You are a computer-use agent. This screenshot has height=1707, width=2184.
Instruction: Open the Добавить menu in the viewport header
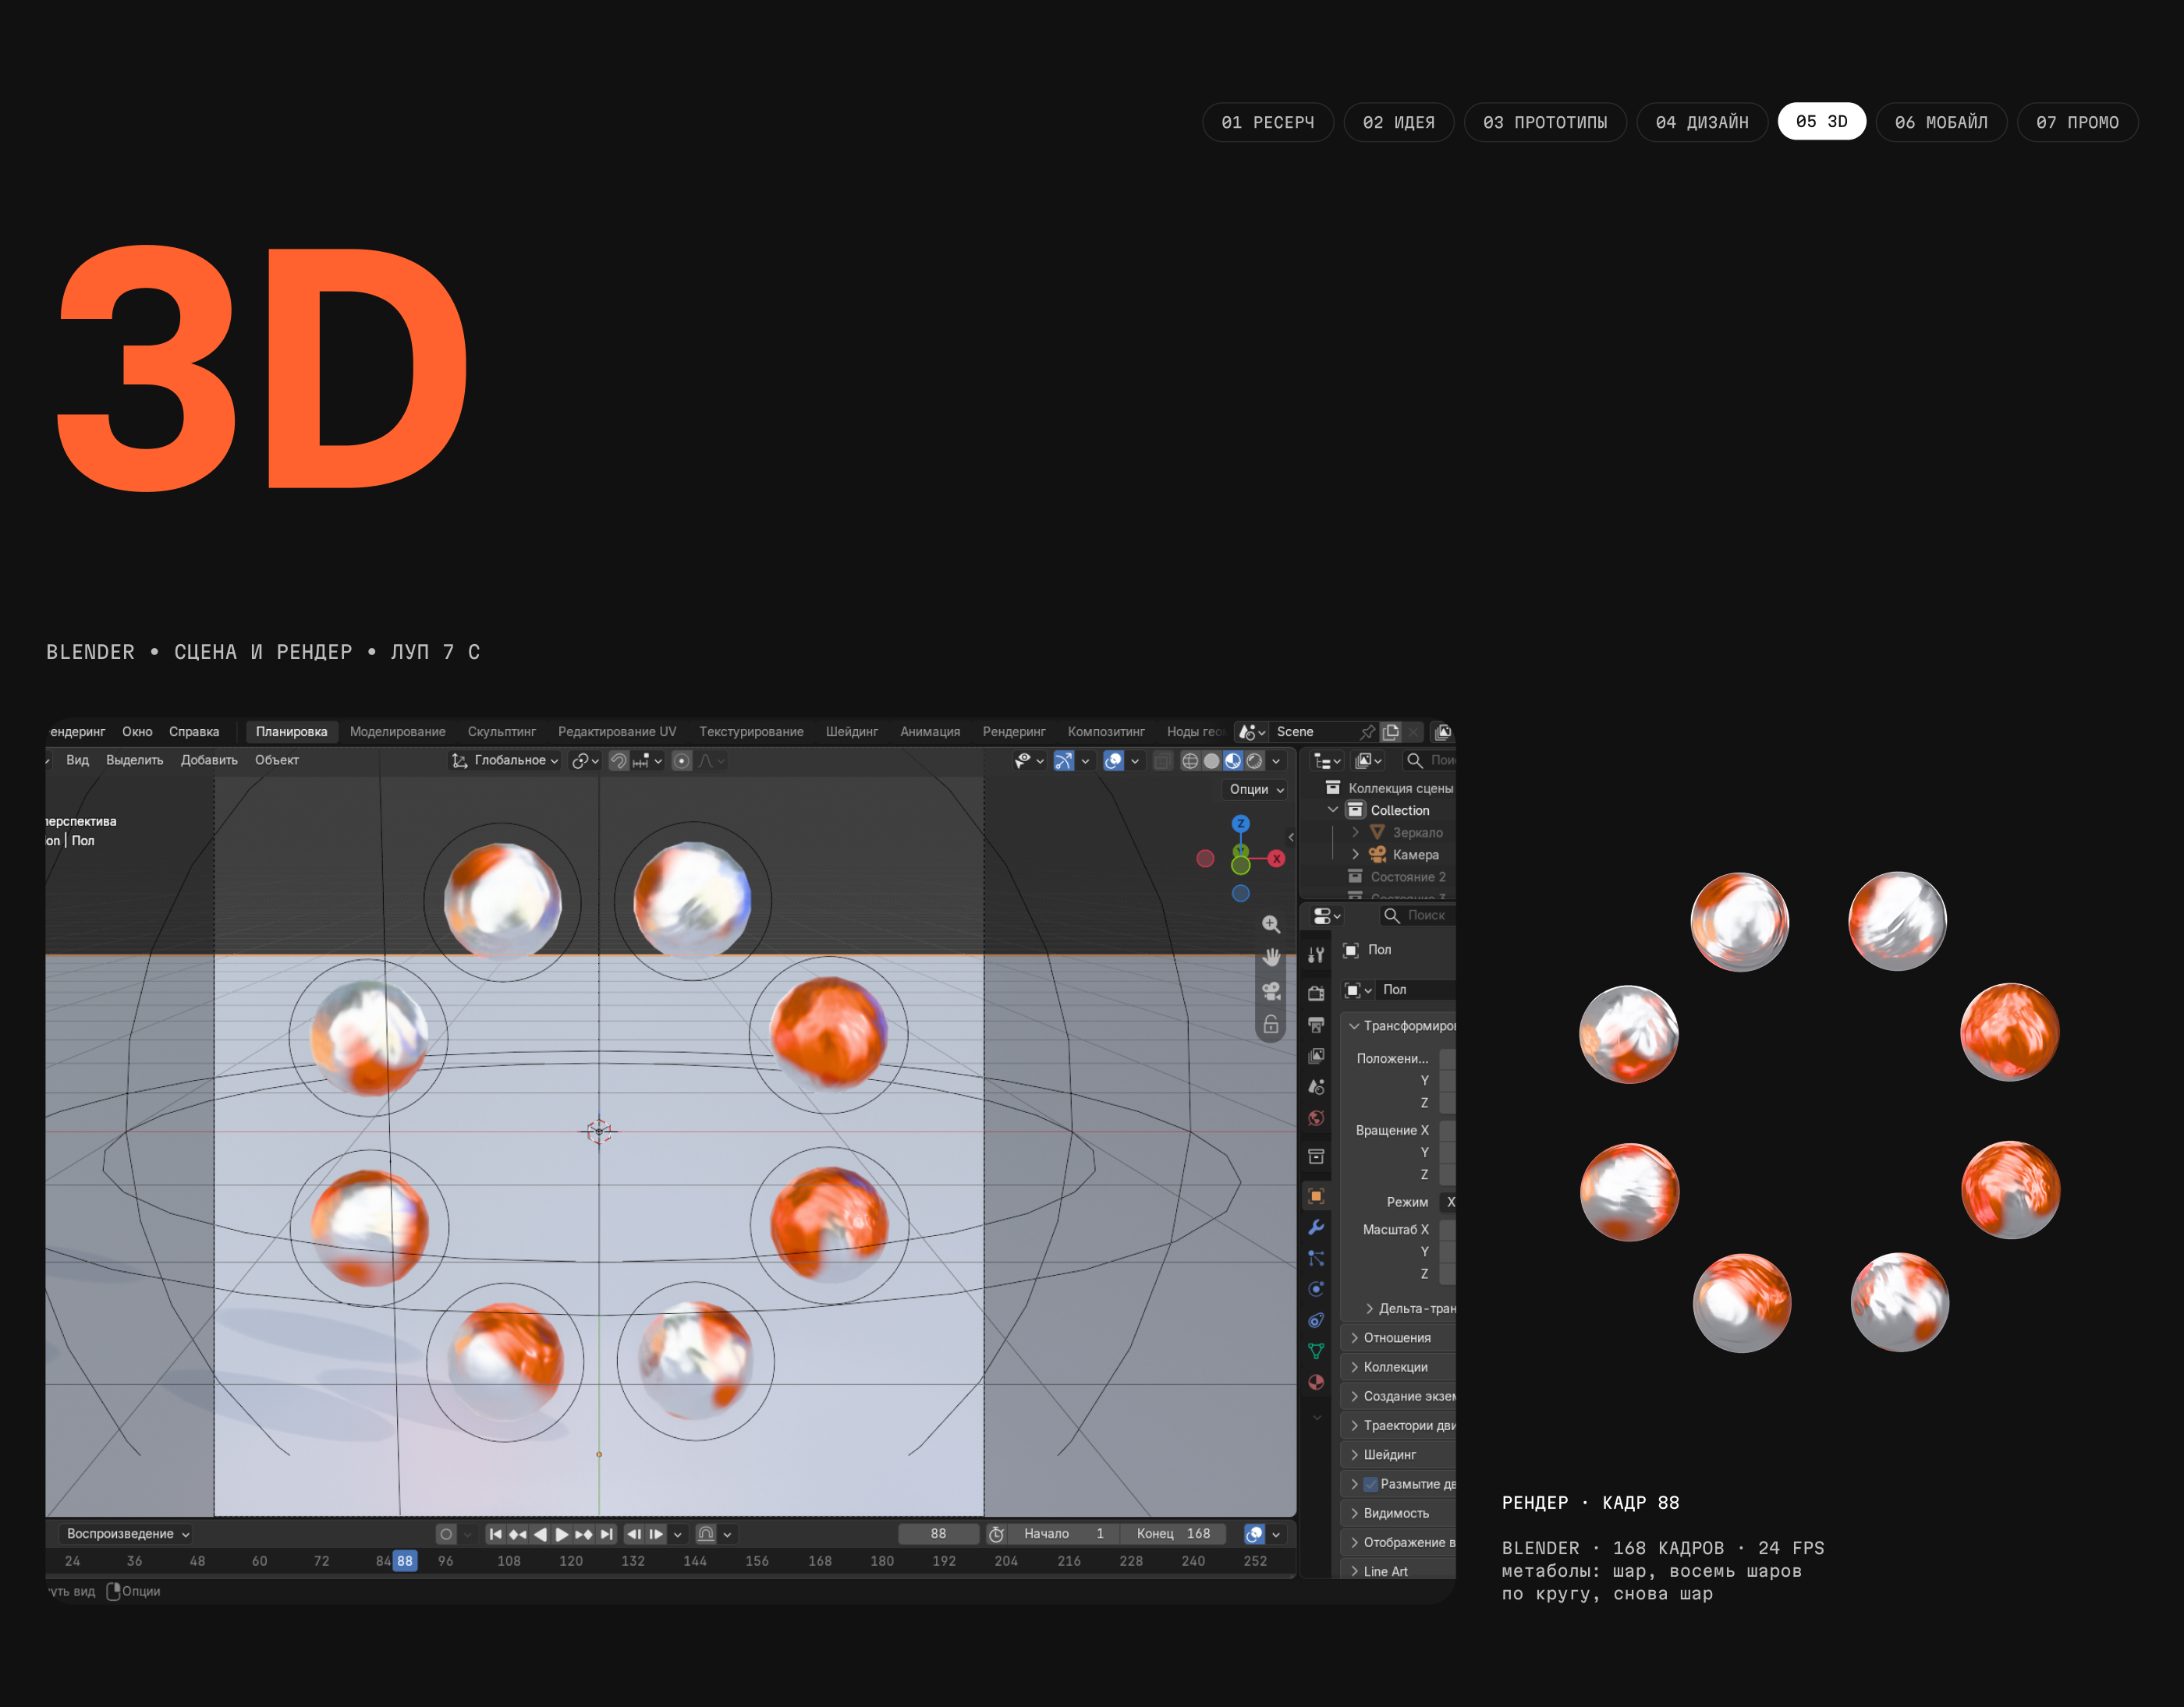point(209,760)
